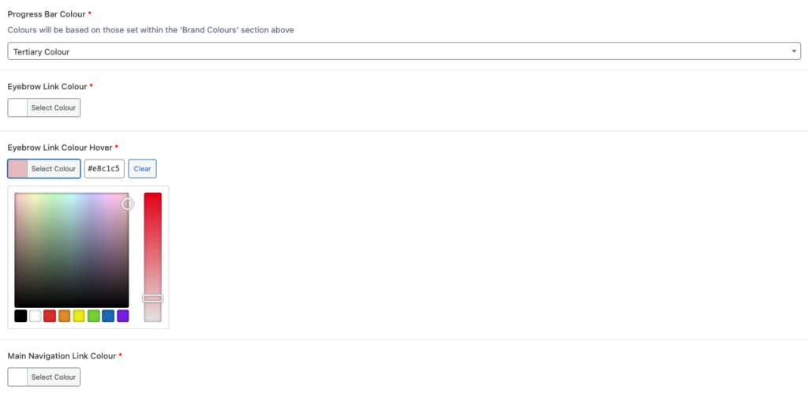808x394 pixels.
Task: Pick the blue palette swatch
Action: point(108,316)
